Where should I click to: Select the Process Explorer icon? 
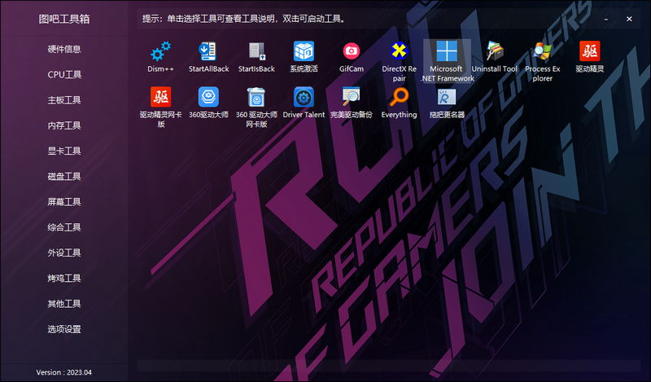pyautogui.click(x=542, y=51)
